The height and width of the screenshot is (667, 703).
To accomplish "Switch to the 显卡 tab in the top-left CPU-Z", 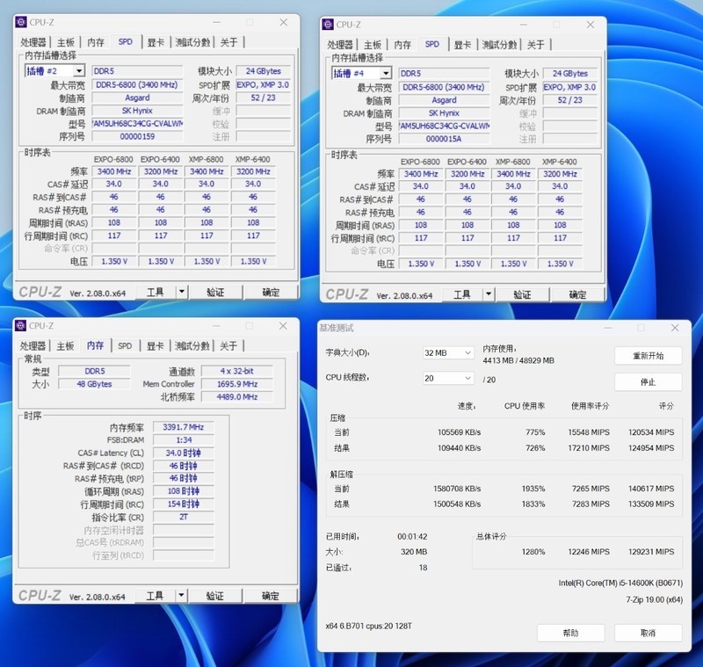I will click(x=155, y=41).
